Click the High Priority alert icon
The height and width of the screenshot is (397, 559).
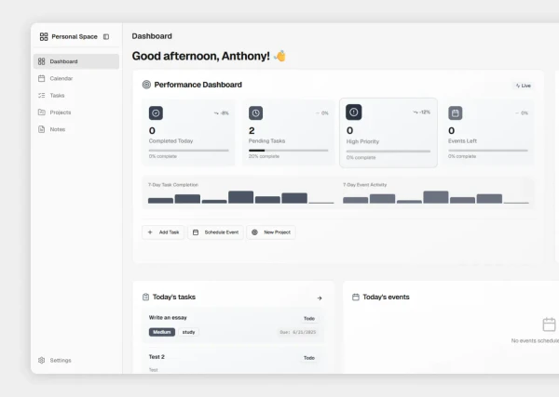point(353,112)
